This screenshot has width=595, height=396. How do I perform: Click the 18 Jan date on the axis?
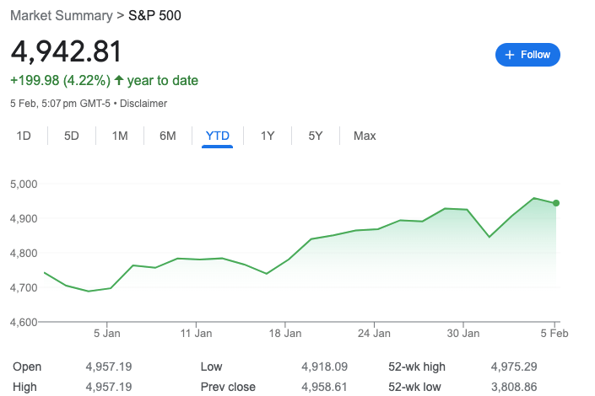pos(285,333)
